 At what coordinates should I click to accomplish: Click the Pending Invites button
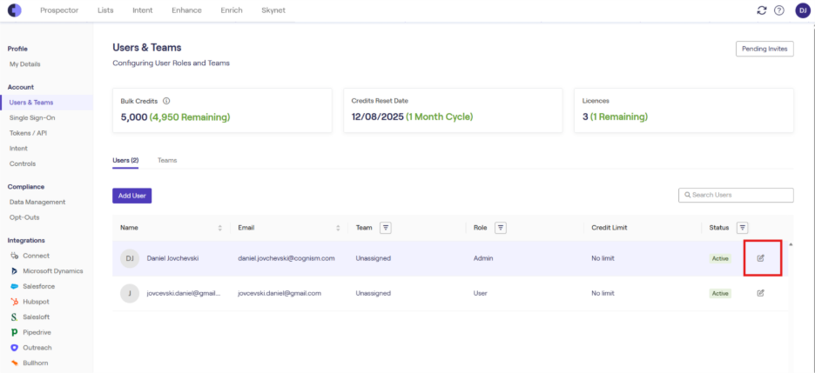click(x=764, y=49)
